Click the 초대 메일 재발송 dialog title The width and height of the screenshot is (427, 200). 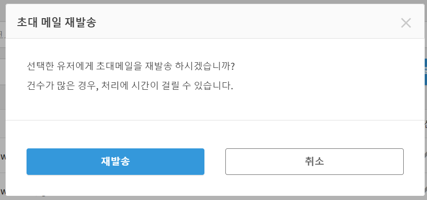(56, 22)
